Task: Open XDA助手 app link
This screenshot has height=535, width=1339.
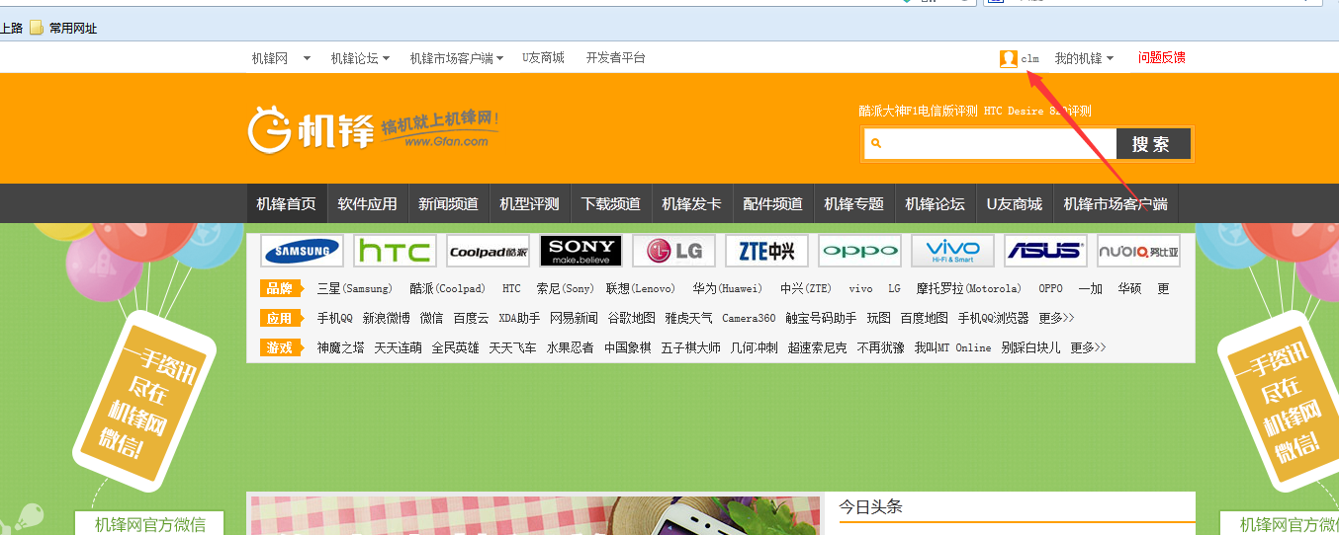Action: [x=519, y=318]
